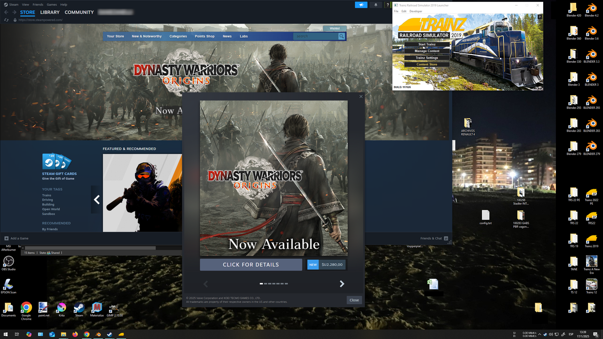
Task: Select the TRS 19 folder shortcut
Action: tap(573, 240)
